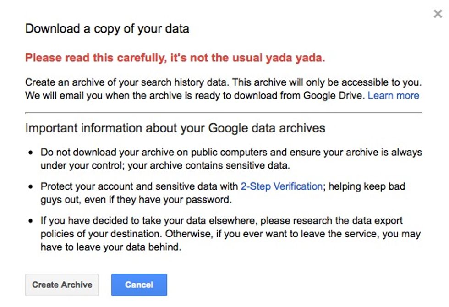
Task: Click the red 'Please read this carefully' warning
Action: pyautogui.click(x=175, y=58)
